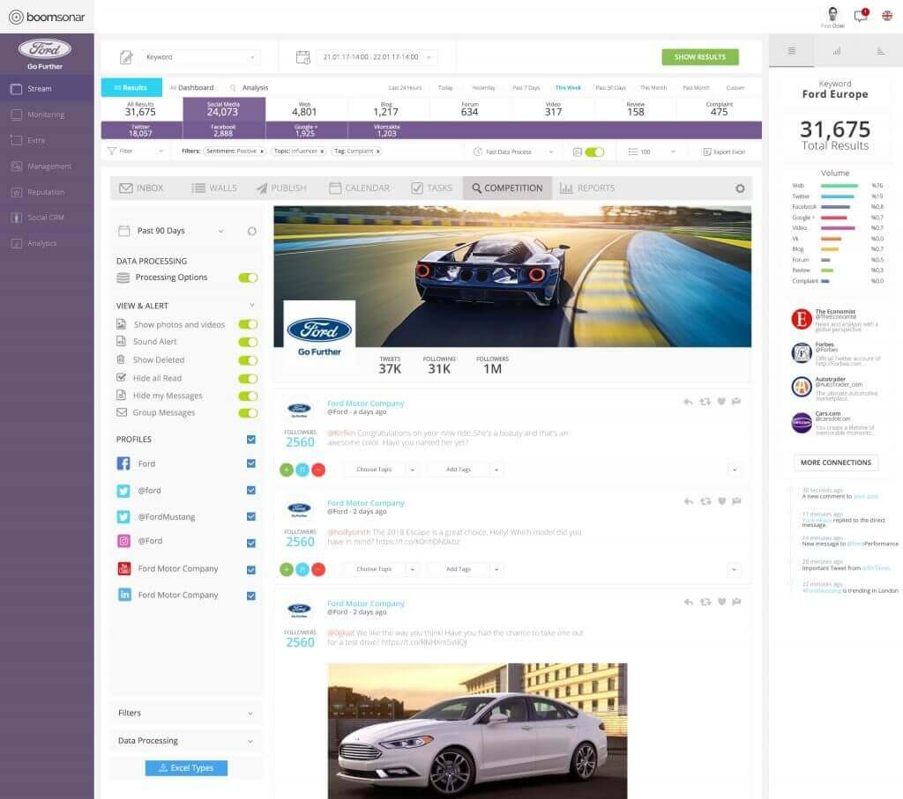The image size is (903, 799).
Task: Uncheck the @FordMustang profile checkbox
Action: (251, 516)
